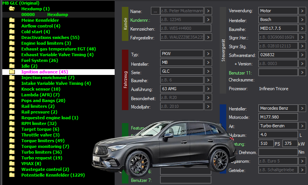Open the Art Turbo-Benzin dropdown arrow

pyautogui.click(x=302, y=126)
